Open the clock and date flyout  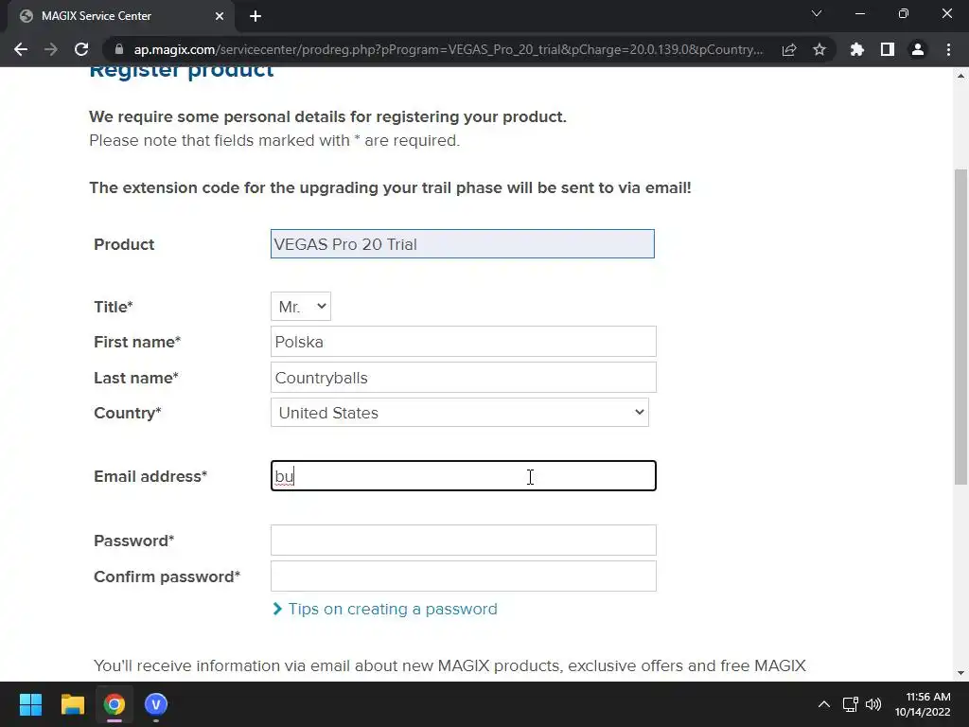tap(923, 704)
